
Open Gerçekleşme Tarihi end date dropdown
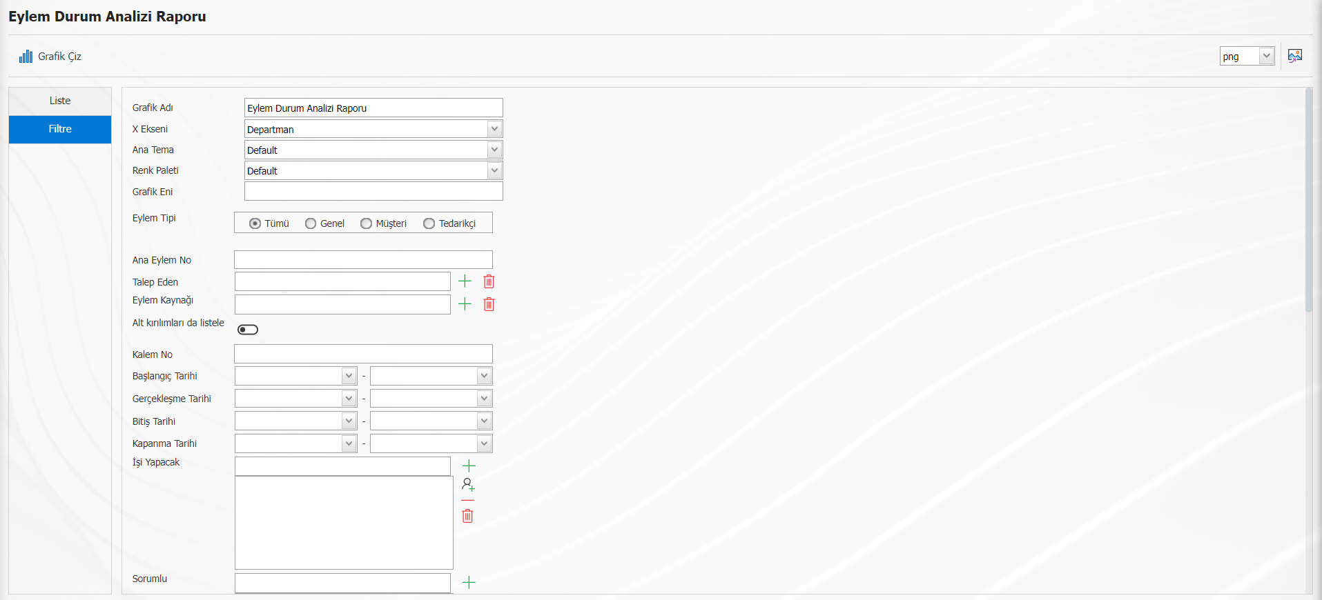[x=484, y=399]
